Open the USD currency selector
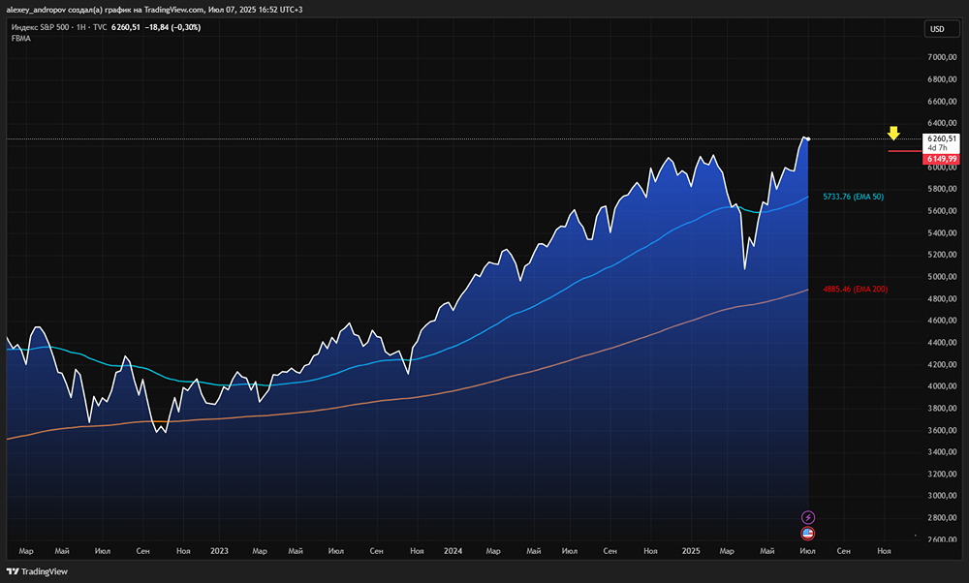The width and height of the screenshot is (969, 583). point(941,29)
